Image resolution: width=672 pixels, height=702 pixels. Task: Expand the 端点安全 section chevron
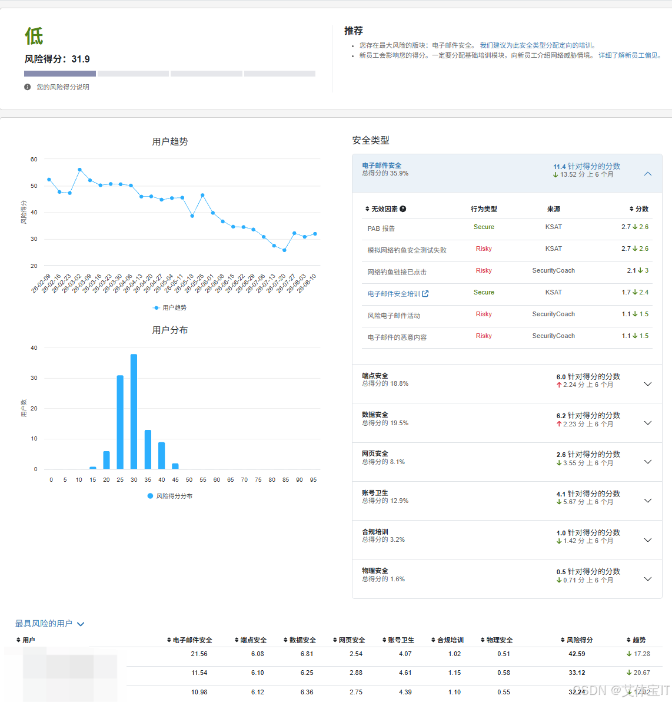coord(648,383)
